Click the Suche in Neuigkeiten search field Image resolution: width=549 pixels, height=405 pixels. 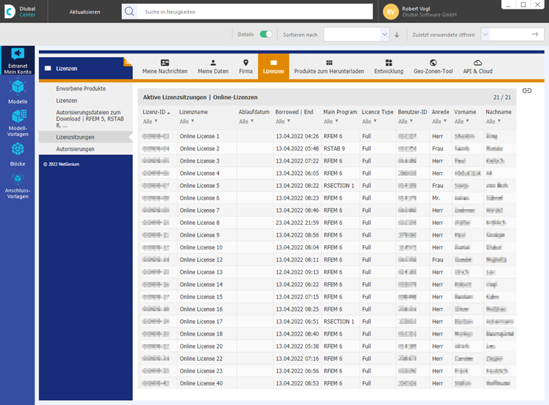click(254, 12)
